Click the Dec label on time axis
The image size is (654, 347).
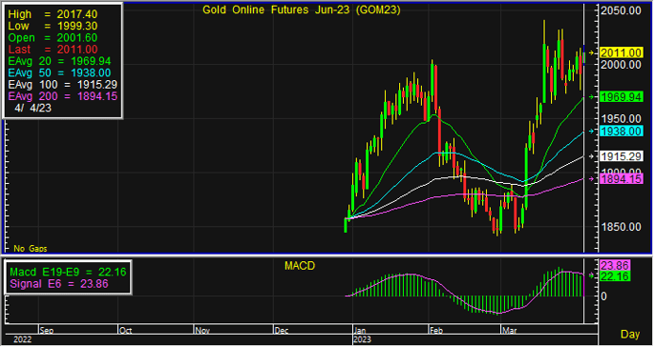tap(282, 331)
